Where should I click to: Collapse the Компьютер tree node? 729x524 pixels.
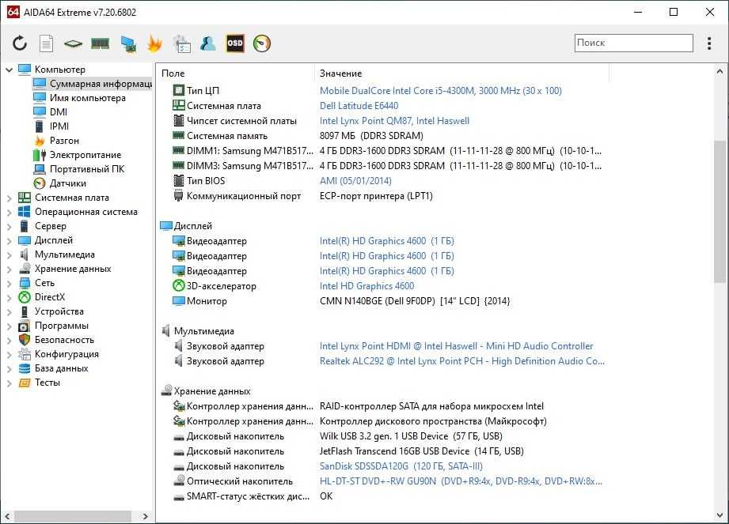pyautogui.click(x=9, y=70)
